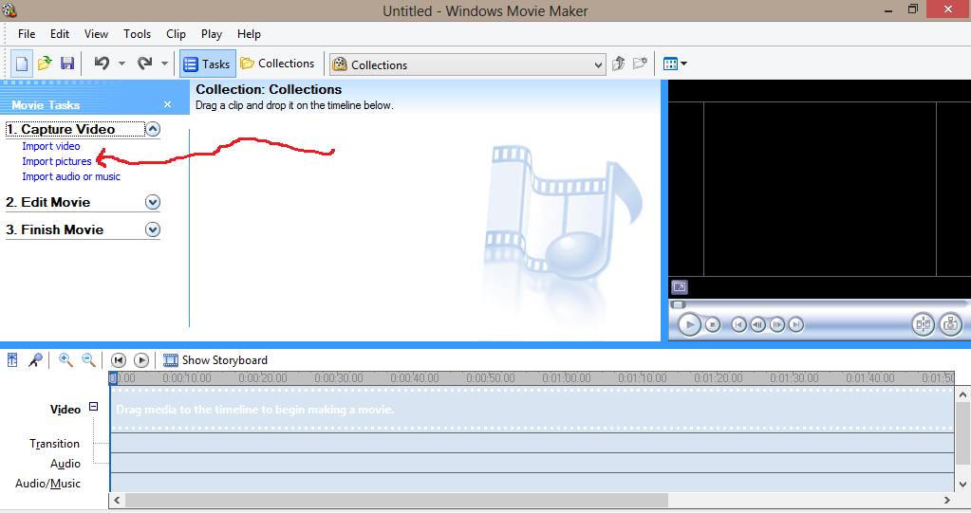The height and width of the screenshot is (513, 971).
Task: Open the Help menu
Action: click(x=249, y=34)
